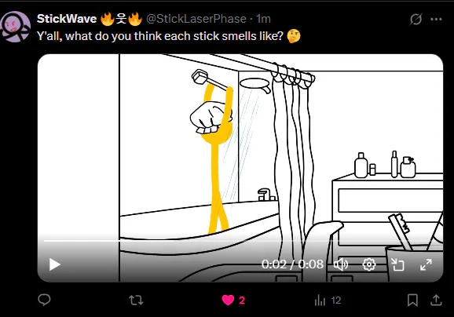The height and width of the screenshot is (317, 454).
Task: Open StickWave's profile avatar
Action: tap(16, 27)
